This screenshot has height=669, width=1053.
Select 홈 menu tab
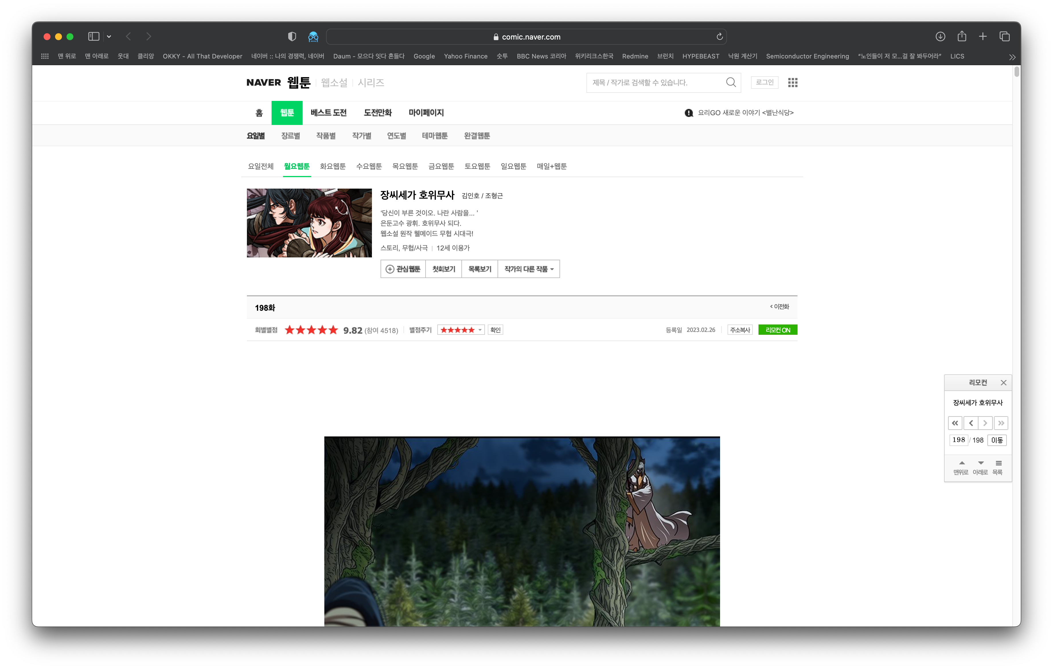coord(259,113)
